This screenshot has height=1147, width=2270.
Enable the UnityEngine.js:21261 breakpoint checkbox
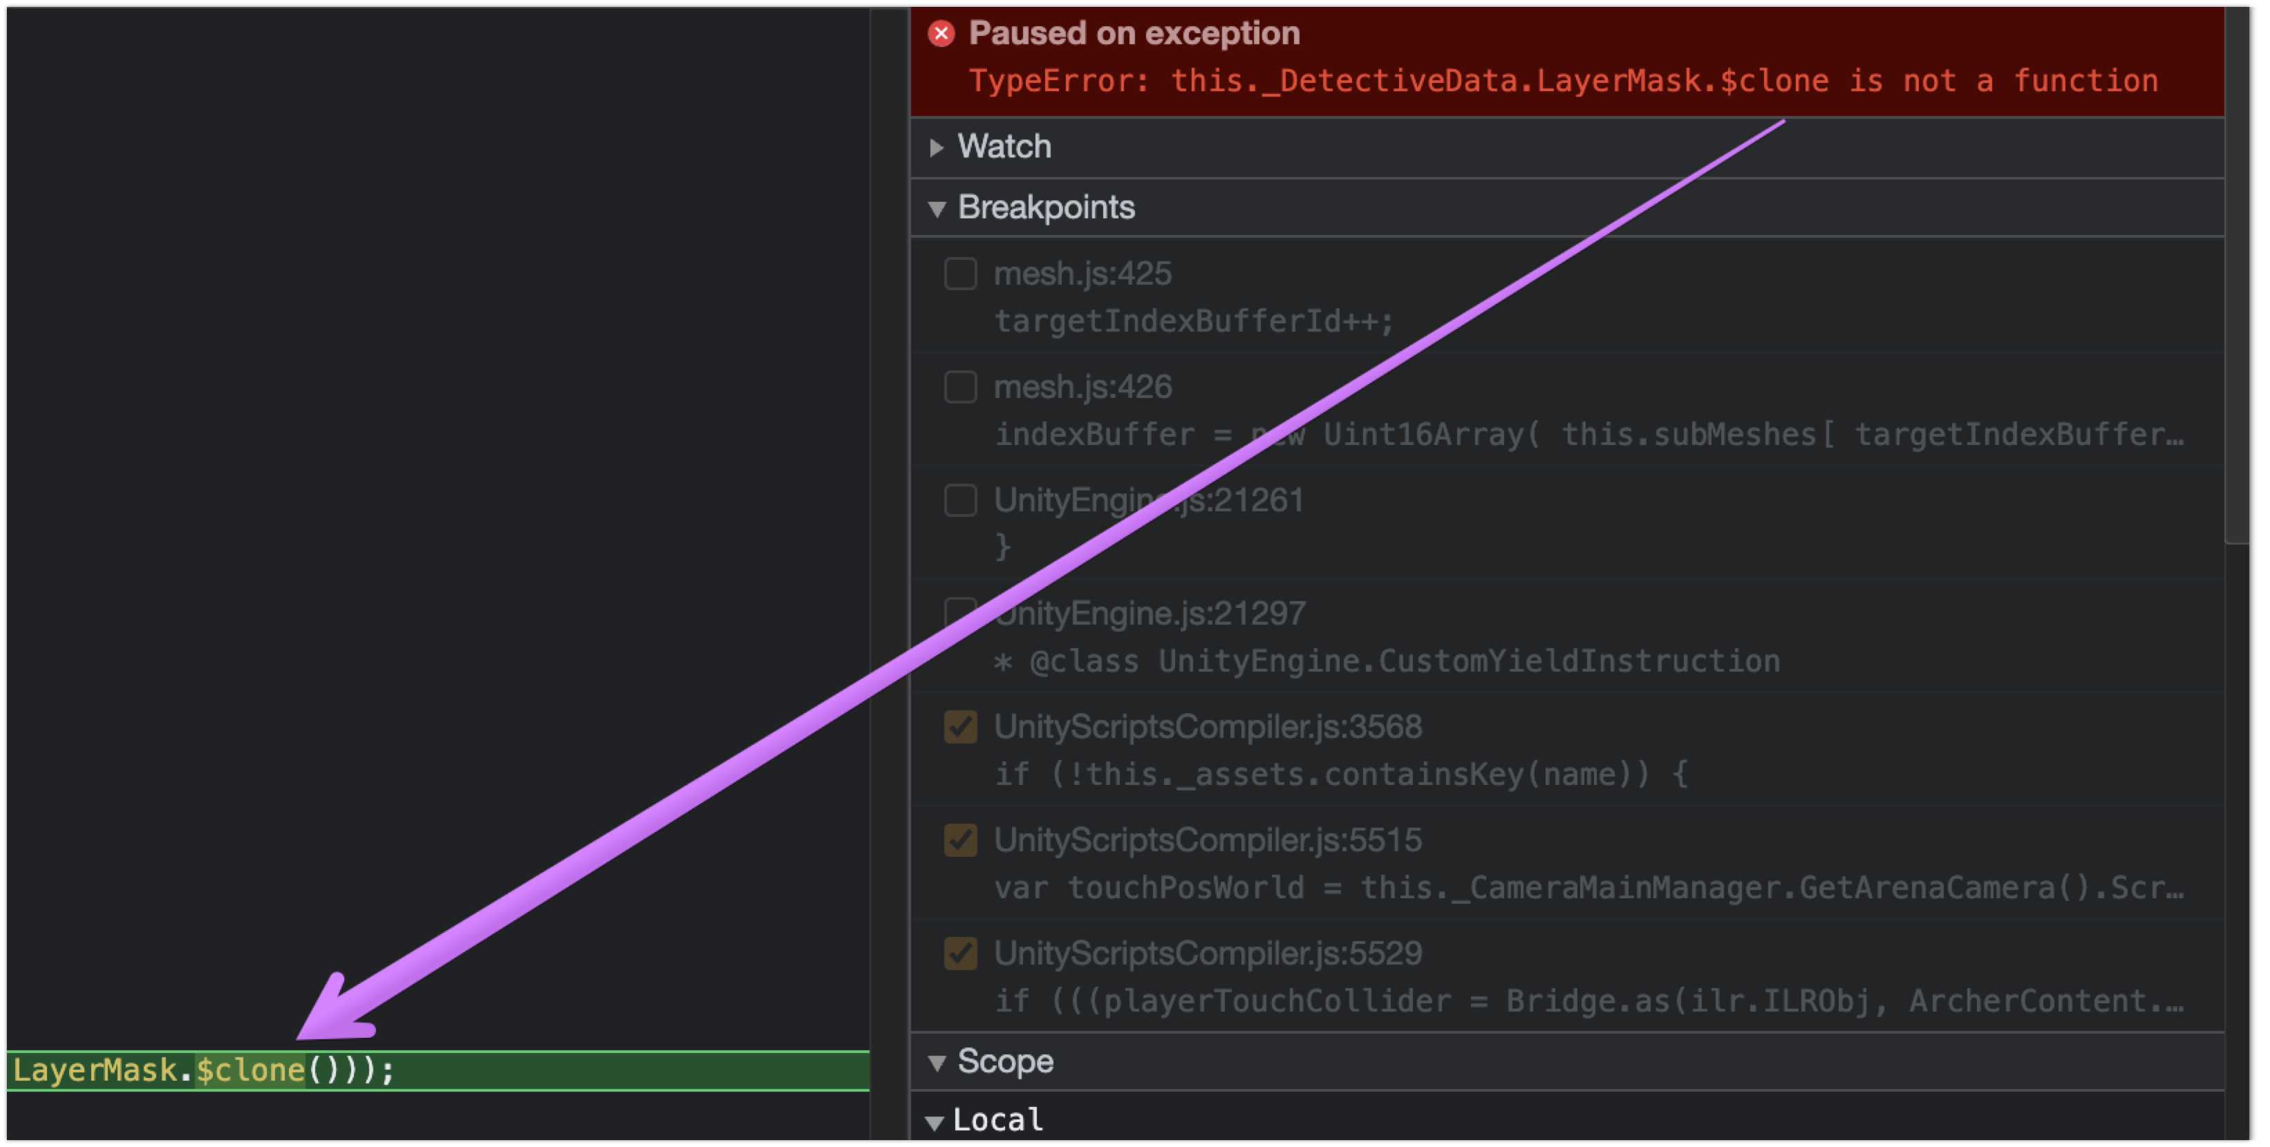[x=961, y=500]
